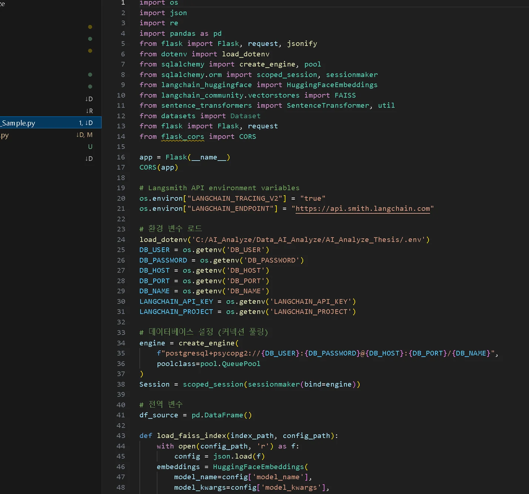
Task: Click config['model_name'] on line 47
Action: (x=265, y=477)
